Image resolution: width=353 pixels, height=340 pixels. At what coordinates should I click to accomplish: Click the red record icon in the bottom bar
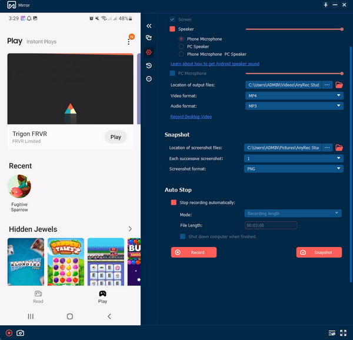click(x=9, y=333)
